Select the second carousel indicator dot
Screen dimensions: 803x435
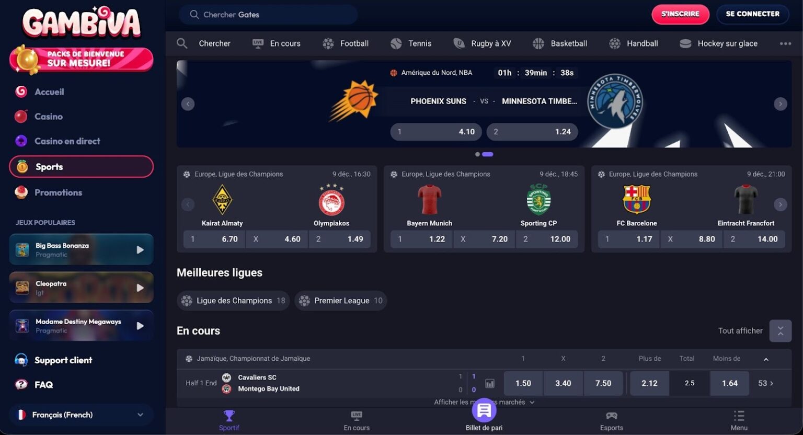(488, 154)
